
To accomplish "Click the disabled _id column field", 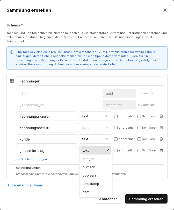I will [x=58, y=93].
